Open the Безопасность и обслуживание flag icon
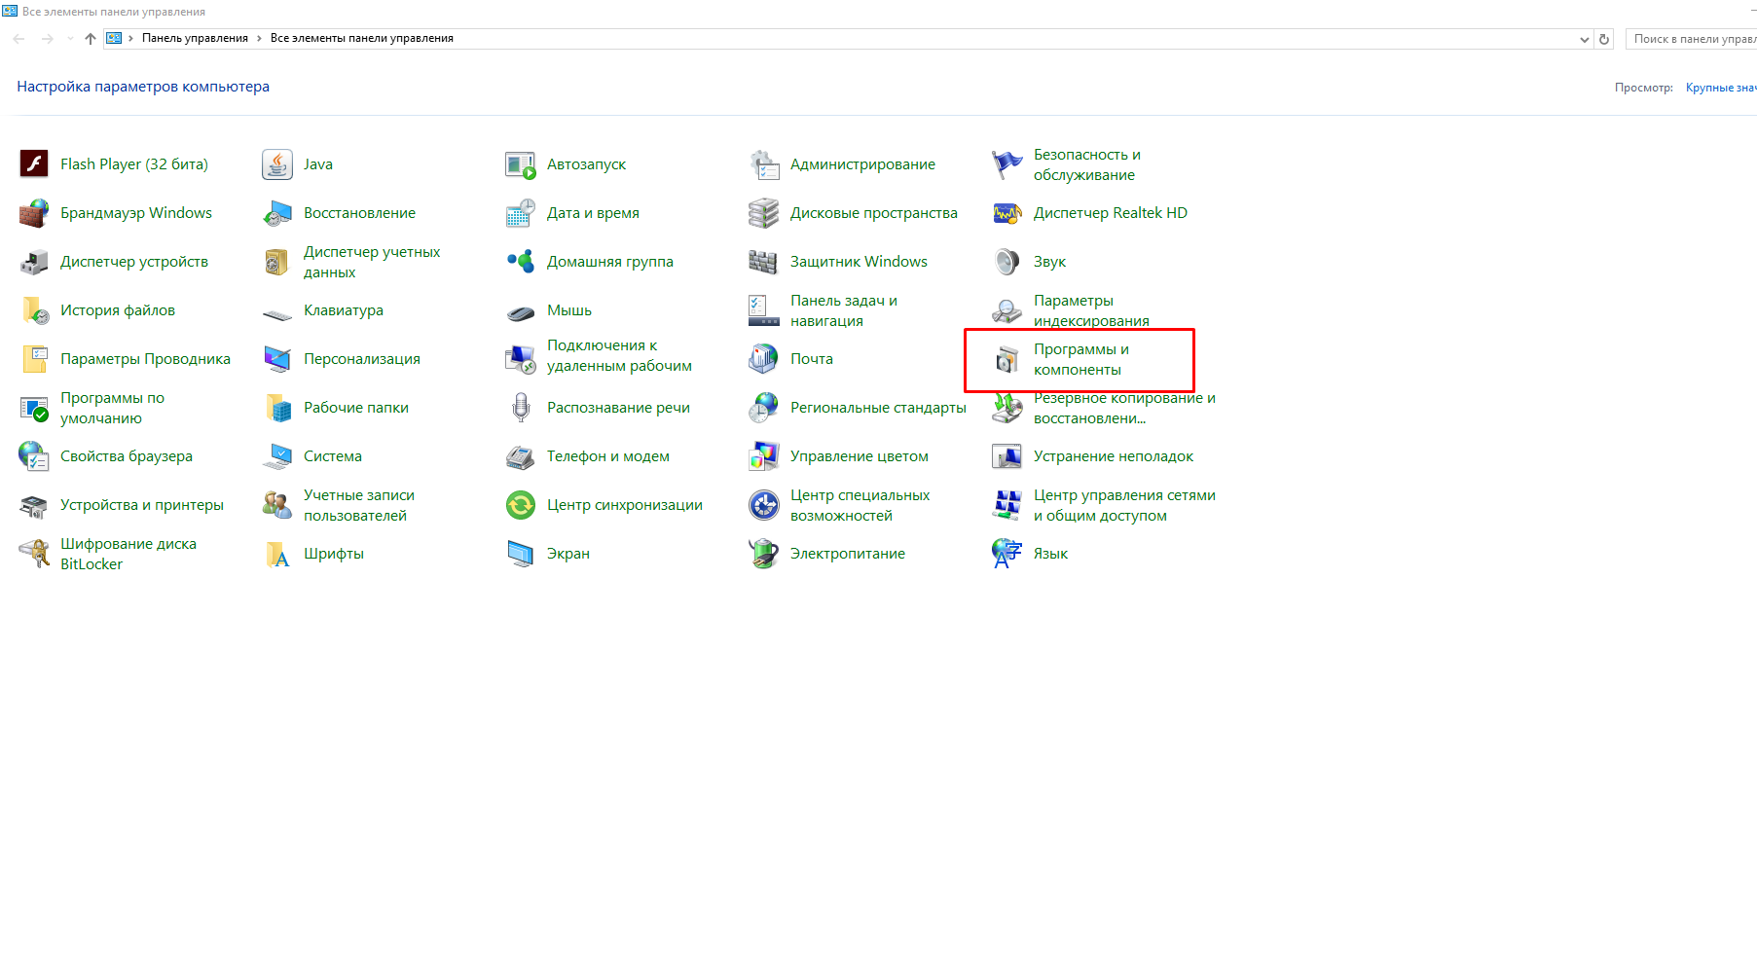Viewport: 1757px width, 977px height. click(x=1007, y=164)
